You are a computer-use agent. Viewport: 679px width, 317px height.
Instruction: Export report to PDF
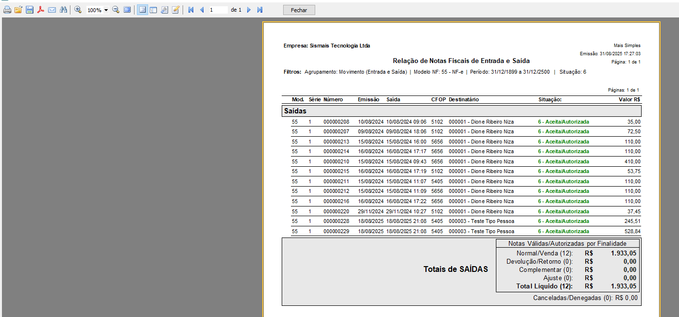coord(41,10)
